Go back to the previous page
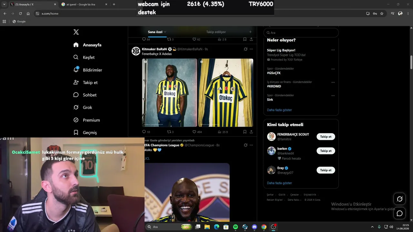The width and height of the screenshot is (413, 232). [5, 14]
